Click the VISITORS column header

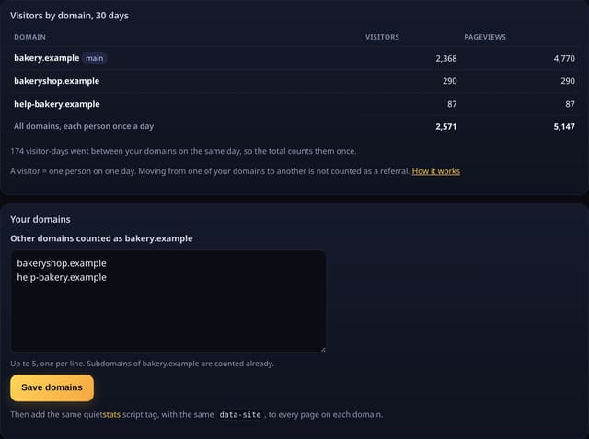[383, 37]
